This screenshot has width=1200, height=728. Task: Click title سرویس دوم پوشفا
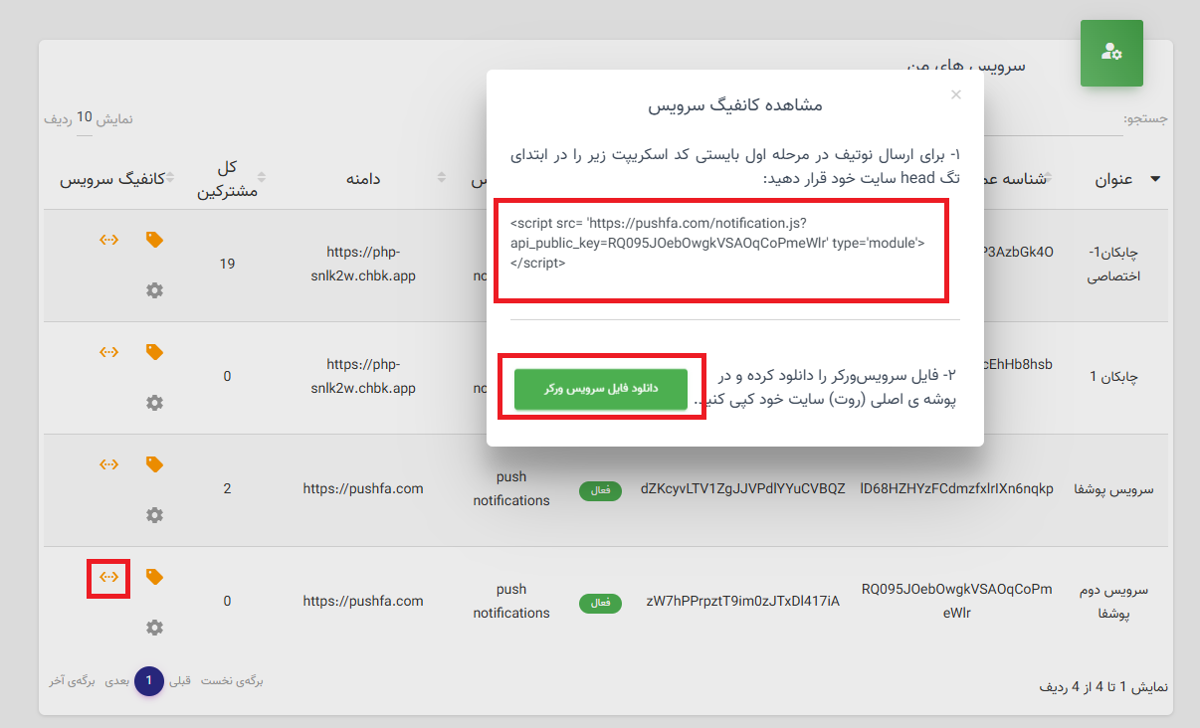click(1114, 601)
